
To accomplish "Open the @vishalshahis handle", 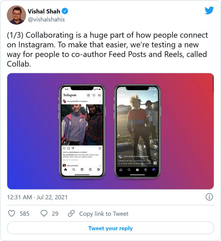I will tap(46, 20).
